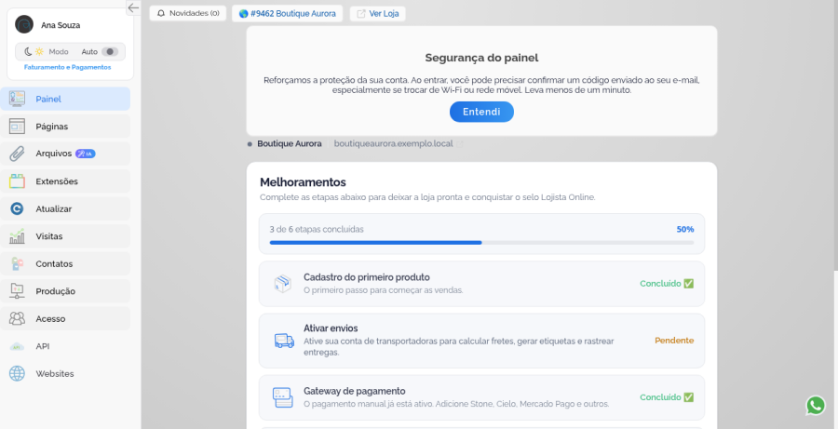The height and width of the screenshot is (429, 838).
Task: Collapse sidebar with the back arrow icon
Action: 133,7
